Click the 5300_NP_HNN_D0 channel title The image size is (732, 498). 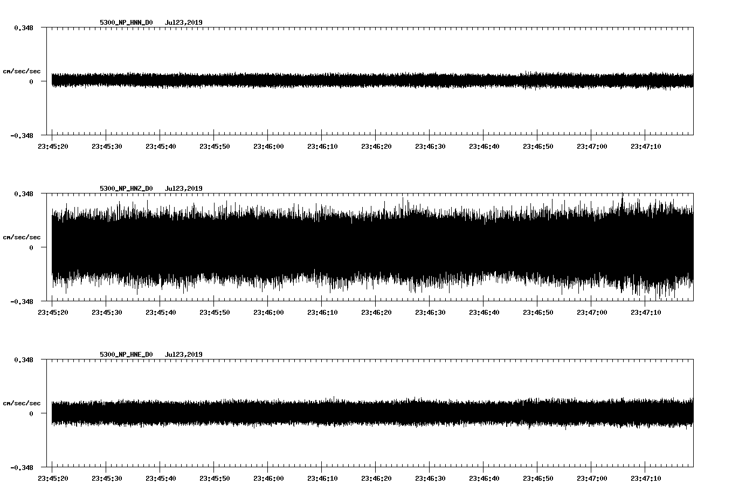click(x=126, y=23)
